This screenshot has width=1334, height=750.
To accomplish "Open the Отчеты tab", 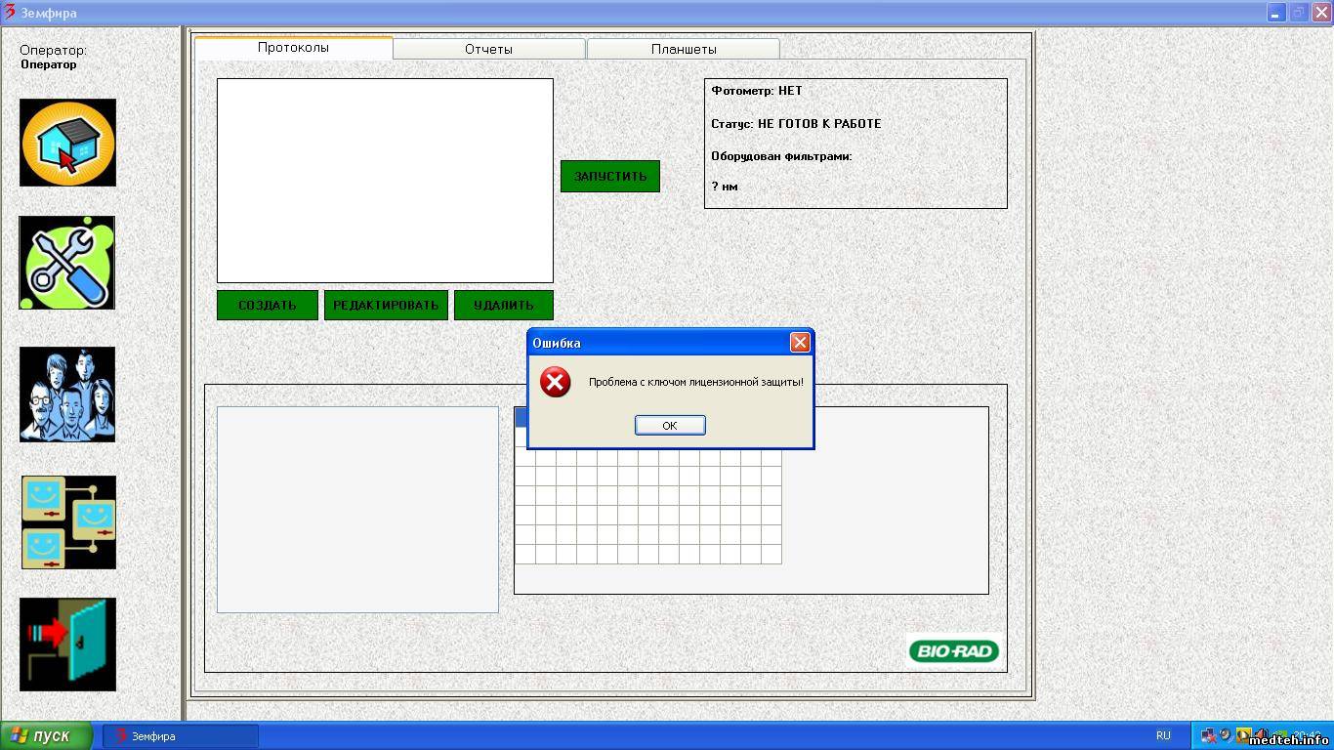I will coord(488,49).
